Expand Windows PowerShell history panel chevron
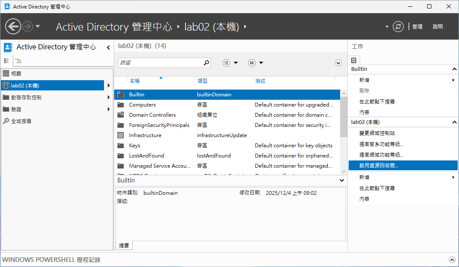 [x=452, y=260]
